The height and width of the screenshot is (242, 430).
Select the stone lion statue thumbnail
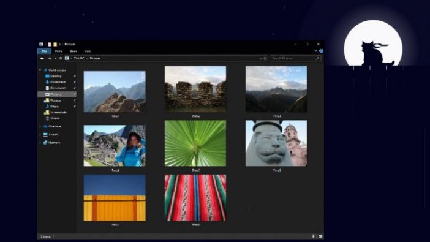pyautogui.click(x=276, y=143)
